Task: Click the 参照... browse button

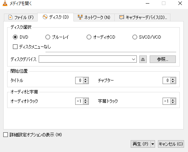Action: tap(163, 59)
